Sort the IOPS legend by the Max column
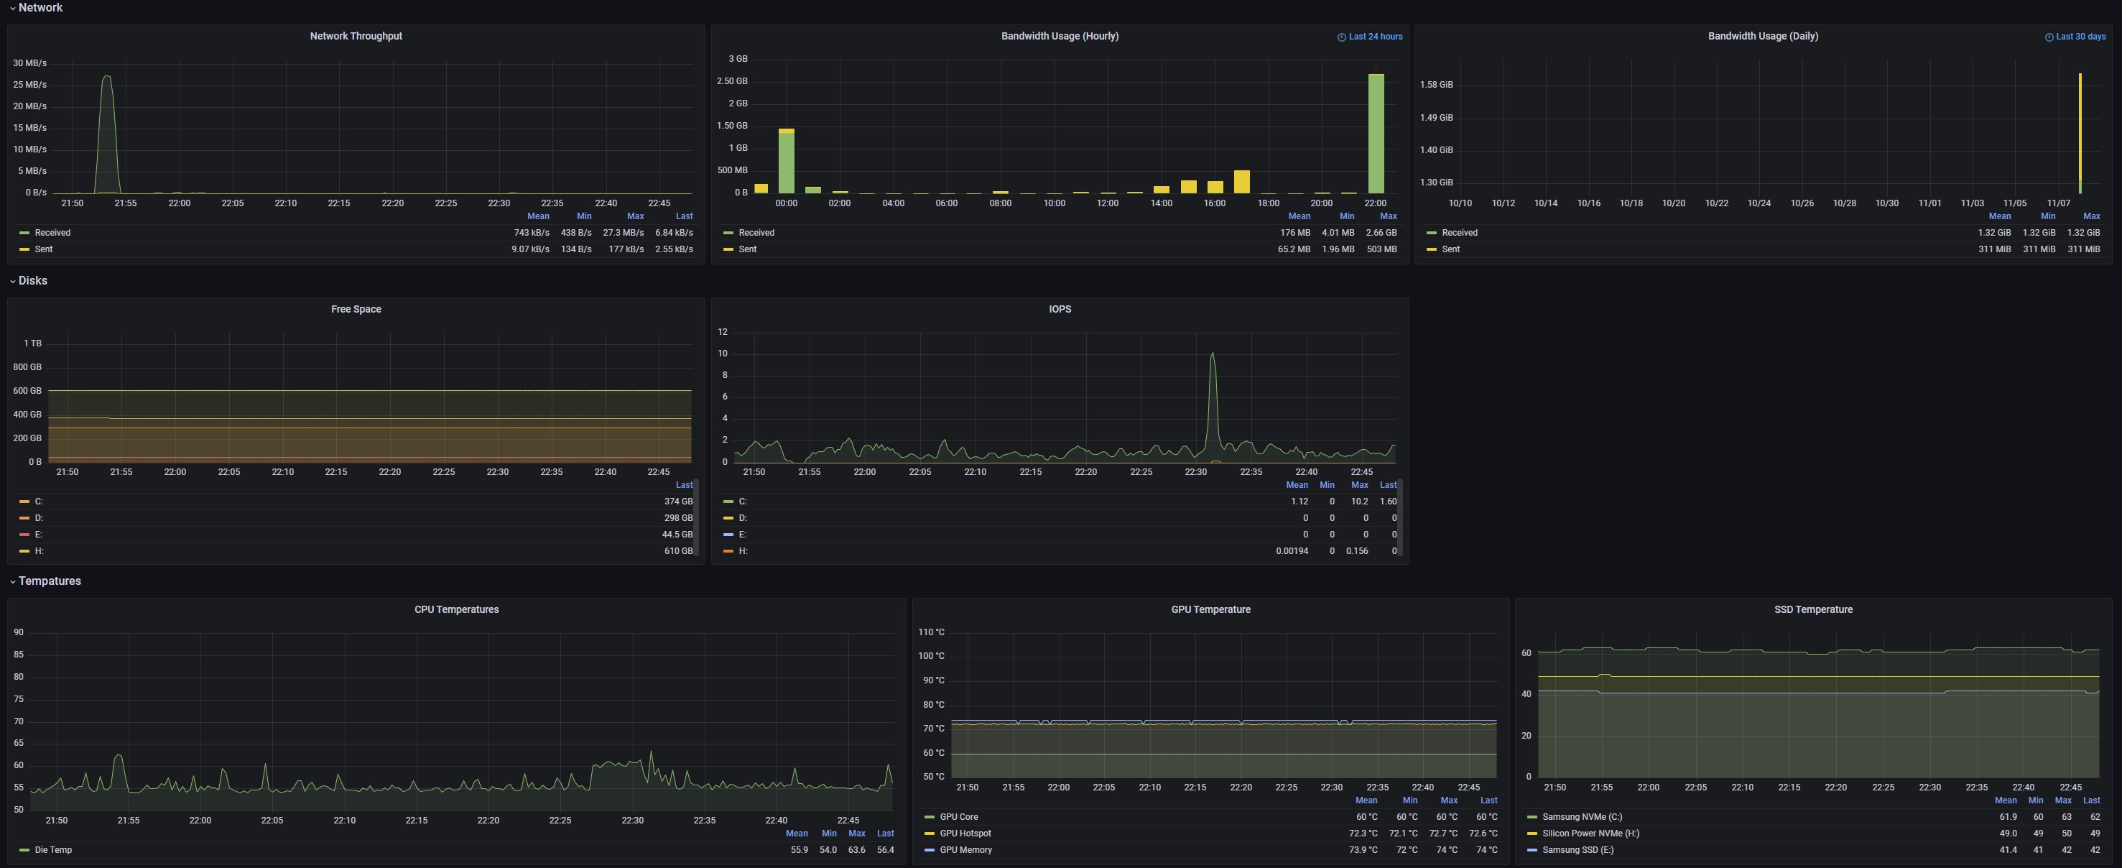Image resolution: width=2122 pixels, height=868 pixels. coord(1359,485)
